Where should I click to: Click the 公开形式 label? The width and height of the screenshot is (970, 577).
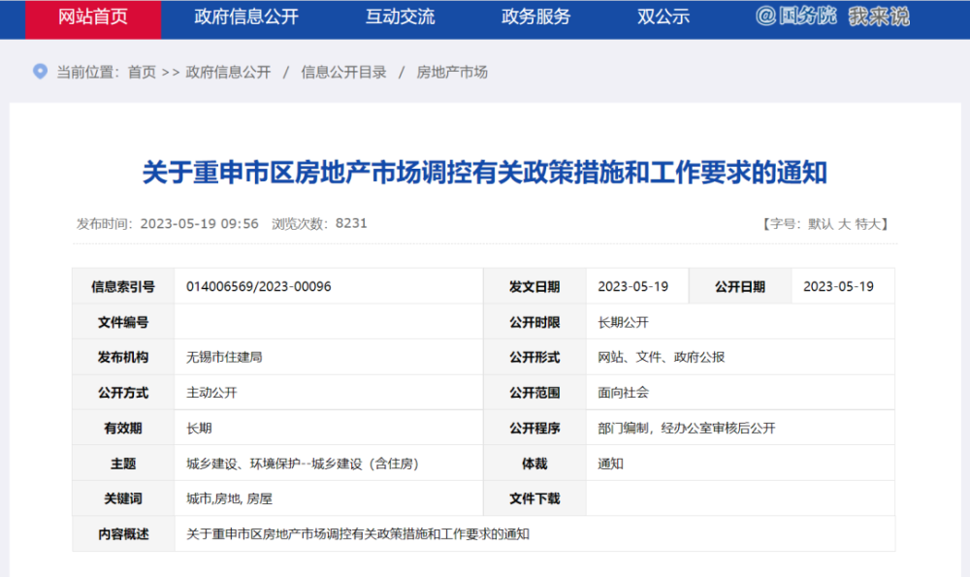tap(534, 358)
